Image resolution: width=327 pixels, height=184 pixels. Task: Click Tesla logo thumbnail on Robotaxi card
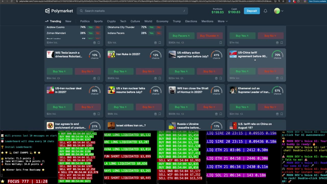coord(50,54)
